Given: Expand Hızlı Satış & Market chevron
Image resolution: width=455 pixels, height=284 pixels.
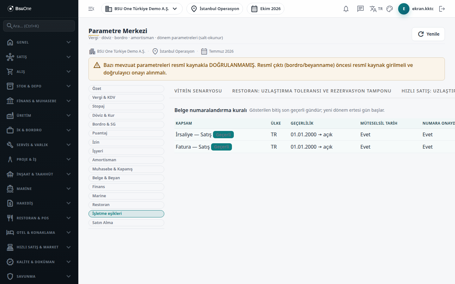Looking at the screenshot, I should tap(69, 247).
